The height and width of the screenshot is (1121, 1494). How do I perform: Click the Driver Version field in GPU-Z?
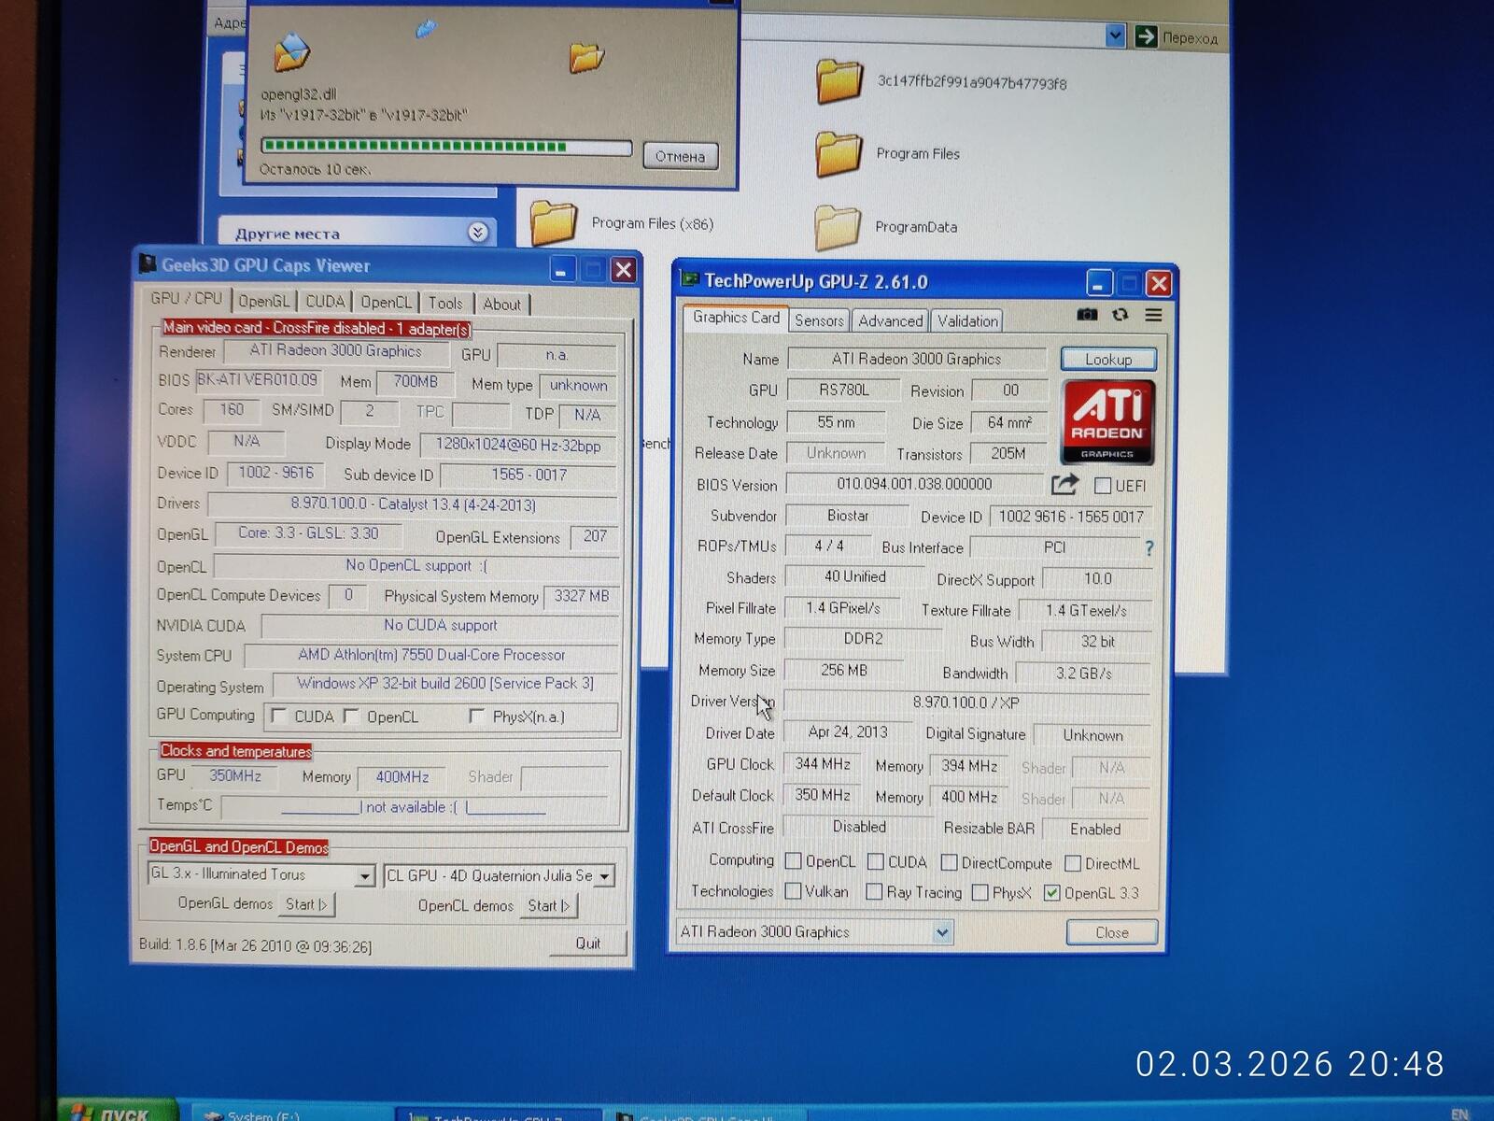(966, 702)
